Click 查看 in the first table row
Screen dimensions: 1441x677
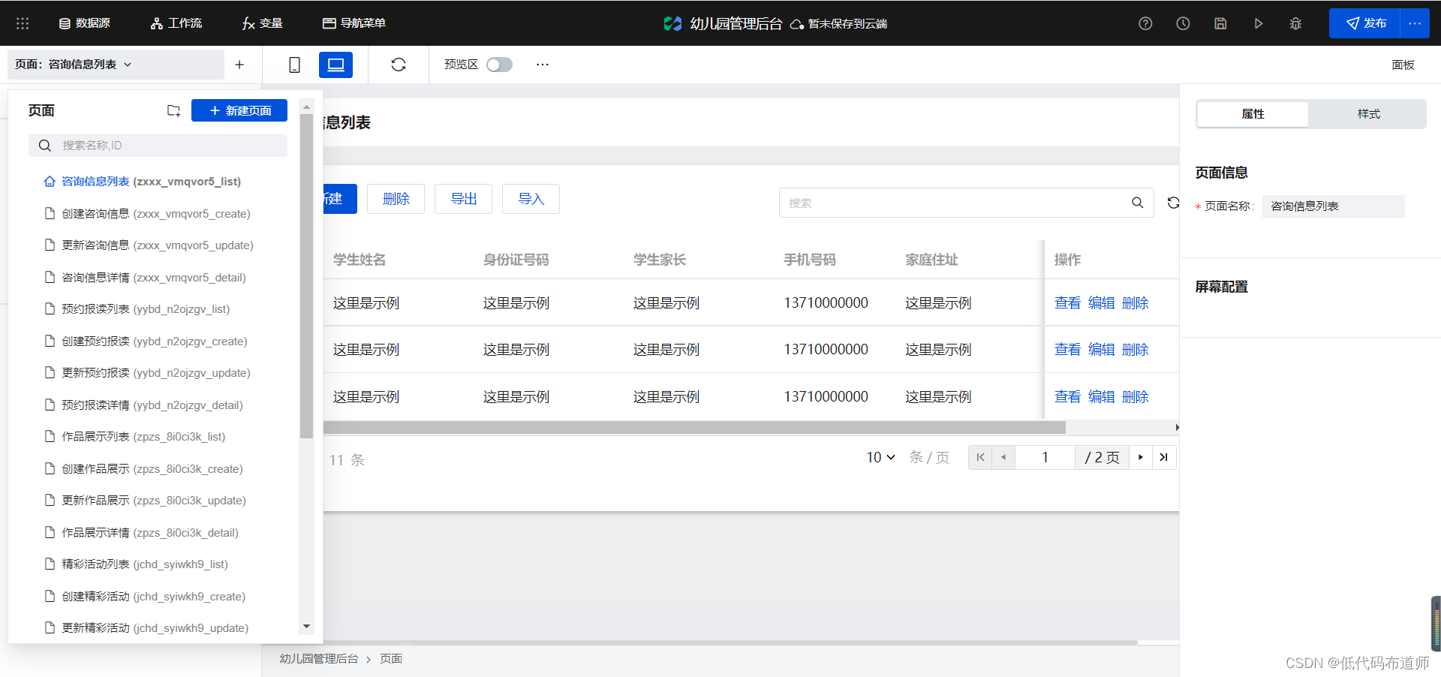click(x=1067, y=303)
